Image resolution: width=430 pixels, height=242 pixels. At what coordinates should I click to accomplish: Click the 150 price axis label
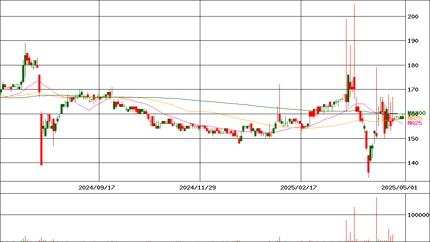click(x=413, y=139)
